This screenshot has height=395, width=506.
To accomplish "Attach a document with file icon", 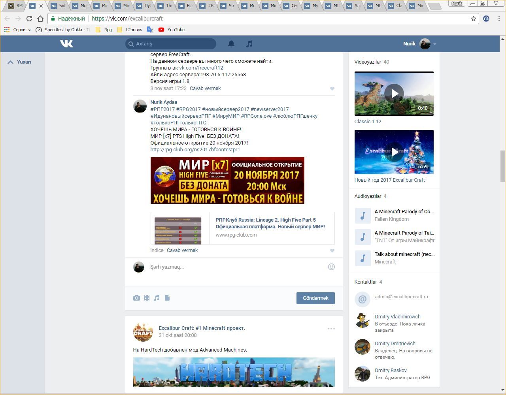I will tap(167, 298).
